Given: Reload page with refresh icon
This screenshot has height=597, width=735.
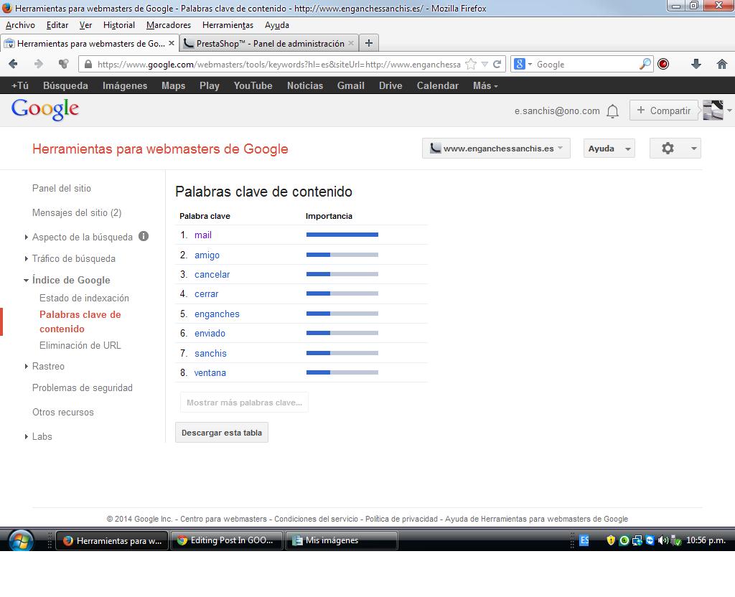Looking at the screenshot, I should coord(497,64).
